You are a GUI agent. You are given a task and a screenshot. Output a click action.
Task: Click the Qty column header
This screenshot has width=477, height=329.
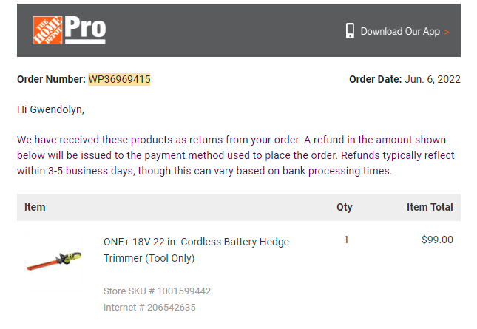(x=345, y=207)
